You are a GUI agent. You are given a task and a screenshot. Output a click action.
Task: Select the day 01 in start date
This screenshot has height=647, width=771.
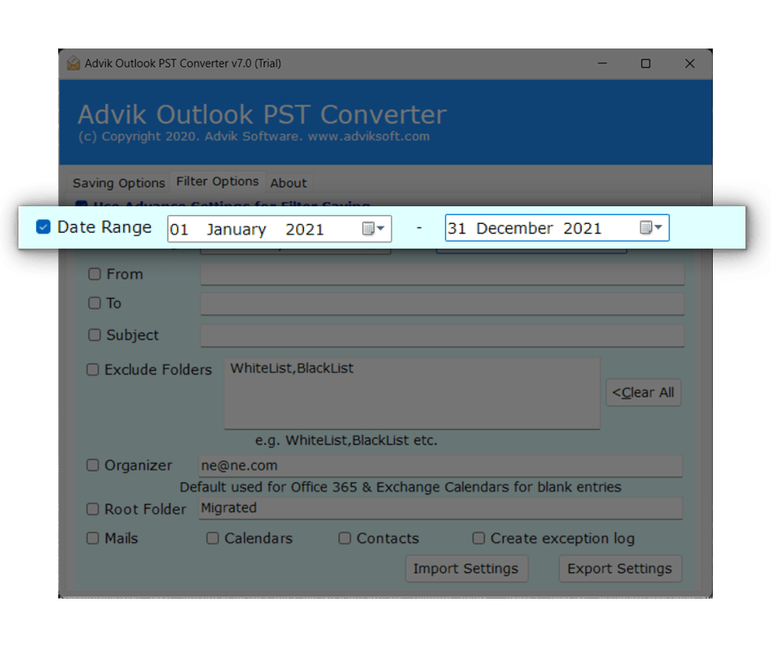pos(180,230)
